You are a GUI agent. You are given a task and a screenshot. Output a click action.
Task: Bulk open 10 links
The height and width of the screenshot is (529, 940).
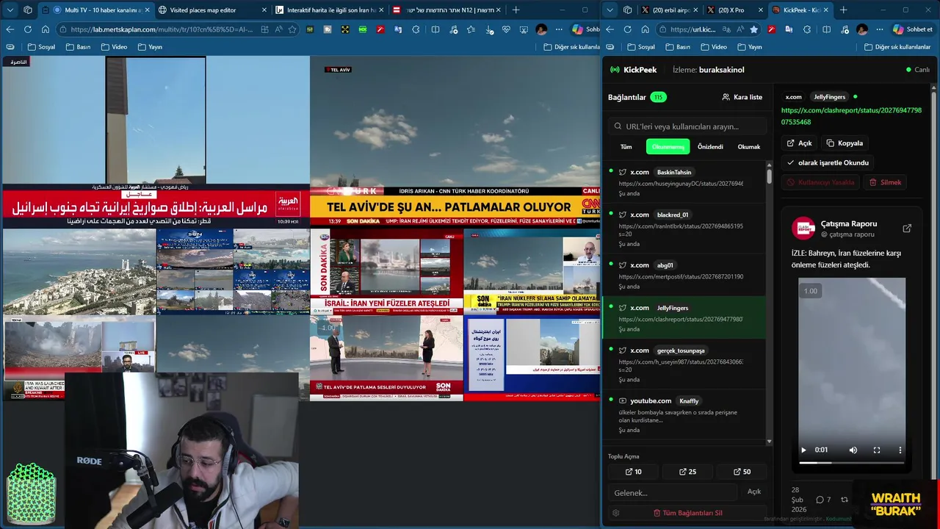click(633, 472)
